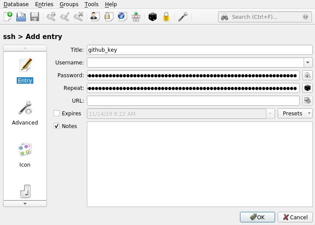Open the Groups menu
The height and width of the screenshot is (225, 315).
pos(69,4)
